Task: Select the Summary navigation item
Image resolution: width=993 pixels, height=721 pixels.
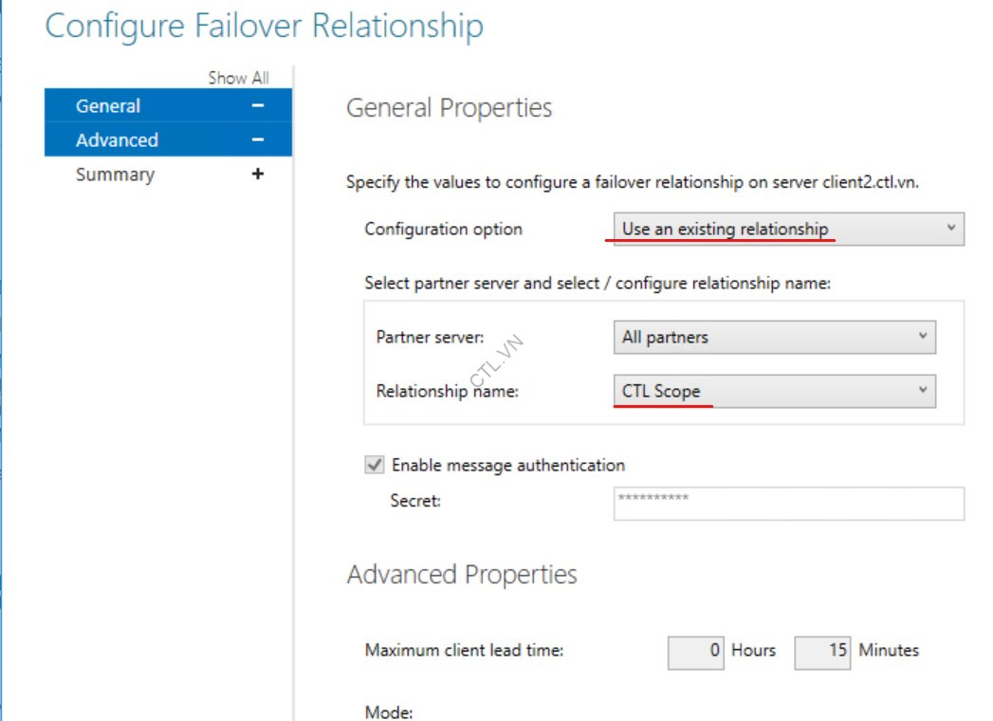Action: point(114,174)
